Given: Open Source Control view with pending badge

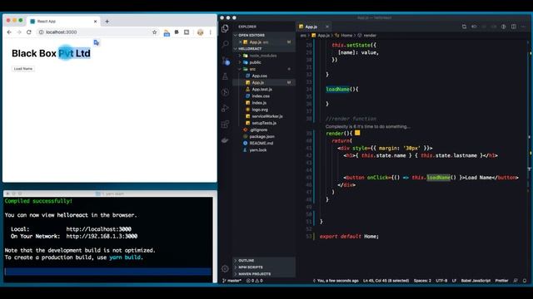Looking at the screenshot, I should click(226, 61).
